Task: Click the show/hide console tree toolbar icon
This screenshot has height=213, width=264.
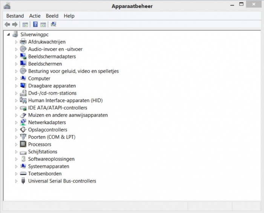Action: (25, 25)
